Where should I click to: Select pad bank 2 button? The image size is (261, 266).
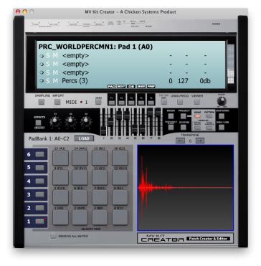40,208
